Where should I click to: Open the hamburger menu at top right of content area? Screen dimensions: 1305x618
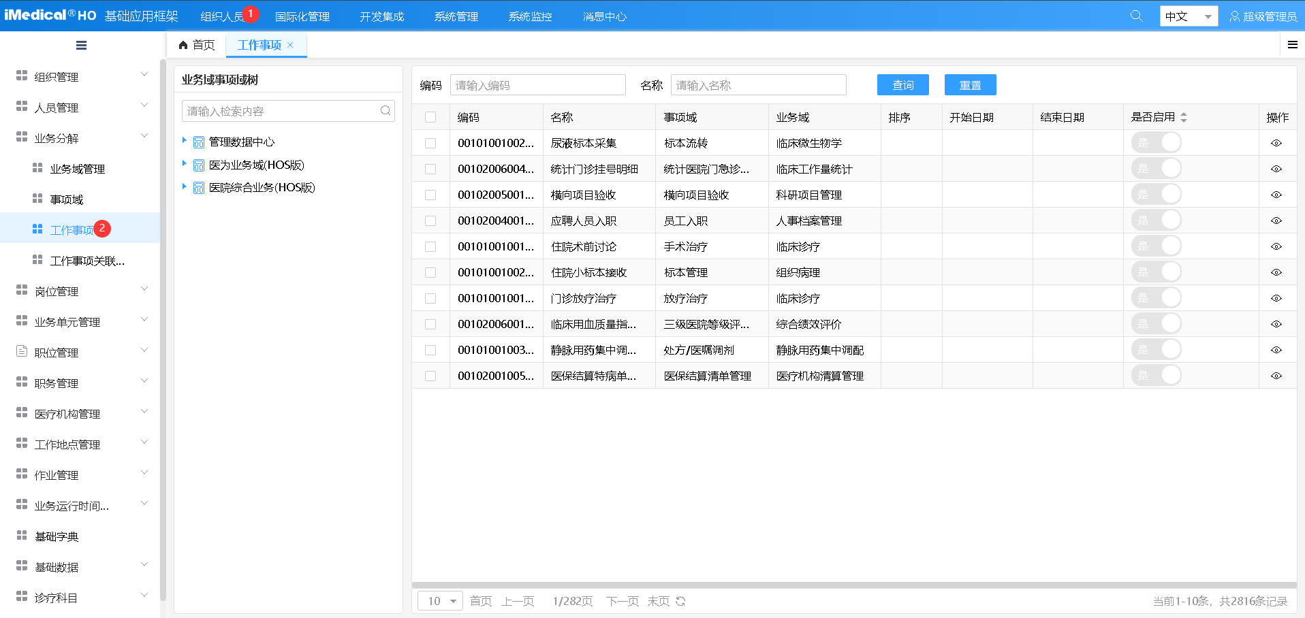pos(1292,45)
